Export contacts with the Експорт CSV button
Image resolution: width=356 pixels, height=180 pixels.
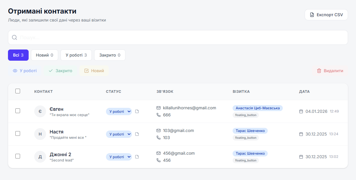point(326,15)
